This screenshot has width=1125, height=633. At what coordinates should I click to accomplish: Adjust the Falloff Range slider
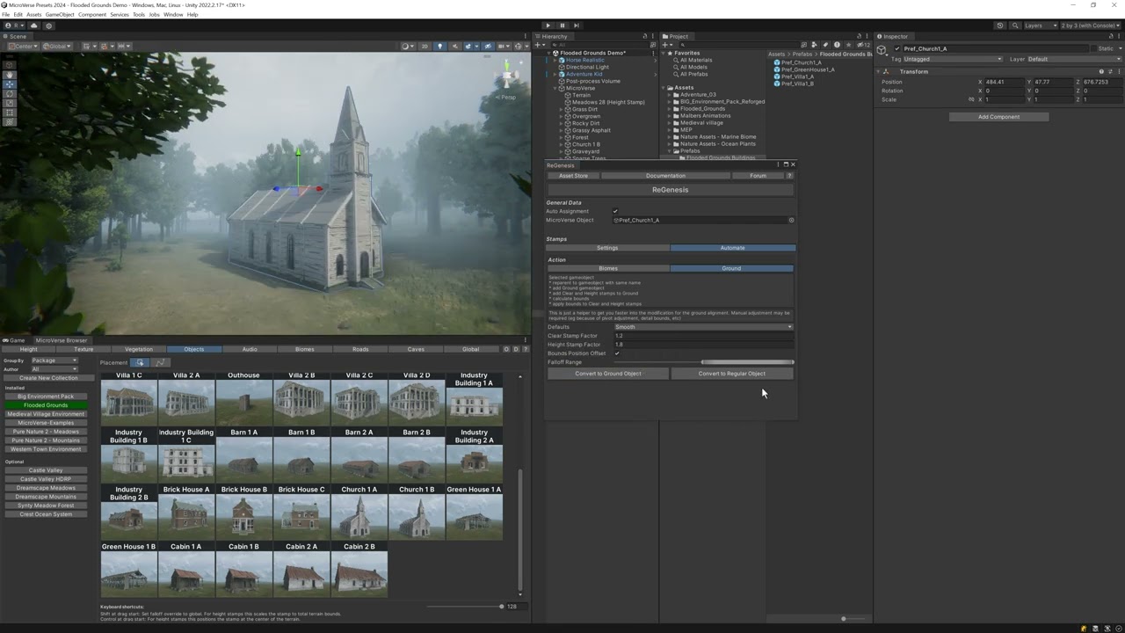[704, 362]
